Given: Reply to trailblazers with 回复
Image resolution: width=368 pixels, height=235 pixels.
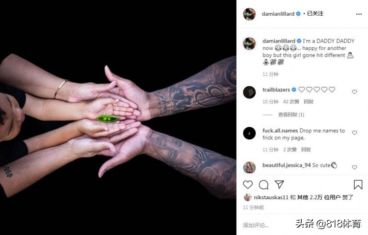Looking at the screenshot, I should click(309, 101).
